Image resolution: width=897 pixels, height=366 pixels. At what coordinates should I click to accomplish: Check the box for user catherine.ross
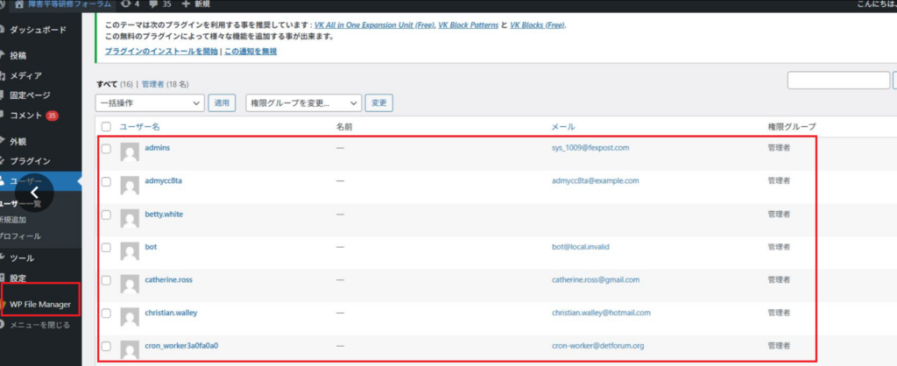tap(106, 280)
